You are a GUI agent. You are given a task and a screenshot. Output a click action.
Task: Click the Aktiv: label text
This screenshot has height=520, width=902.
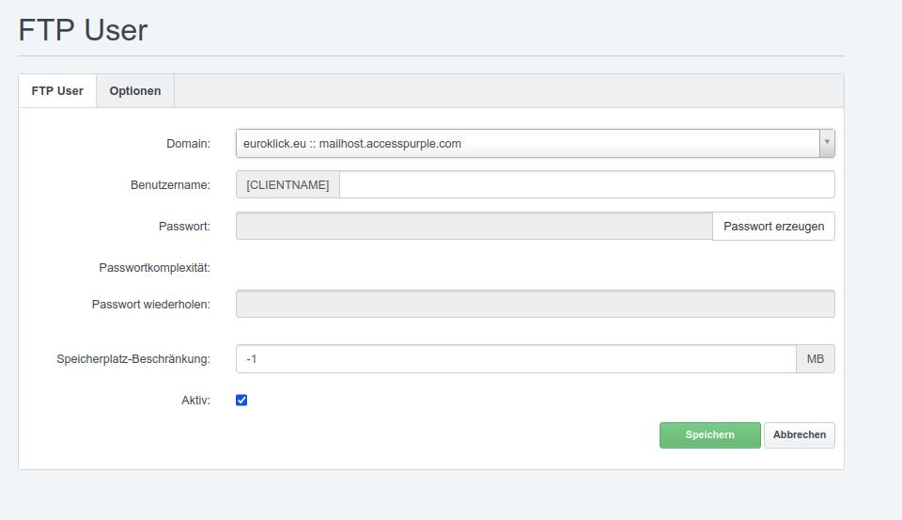(x=195, y=401)
